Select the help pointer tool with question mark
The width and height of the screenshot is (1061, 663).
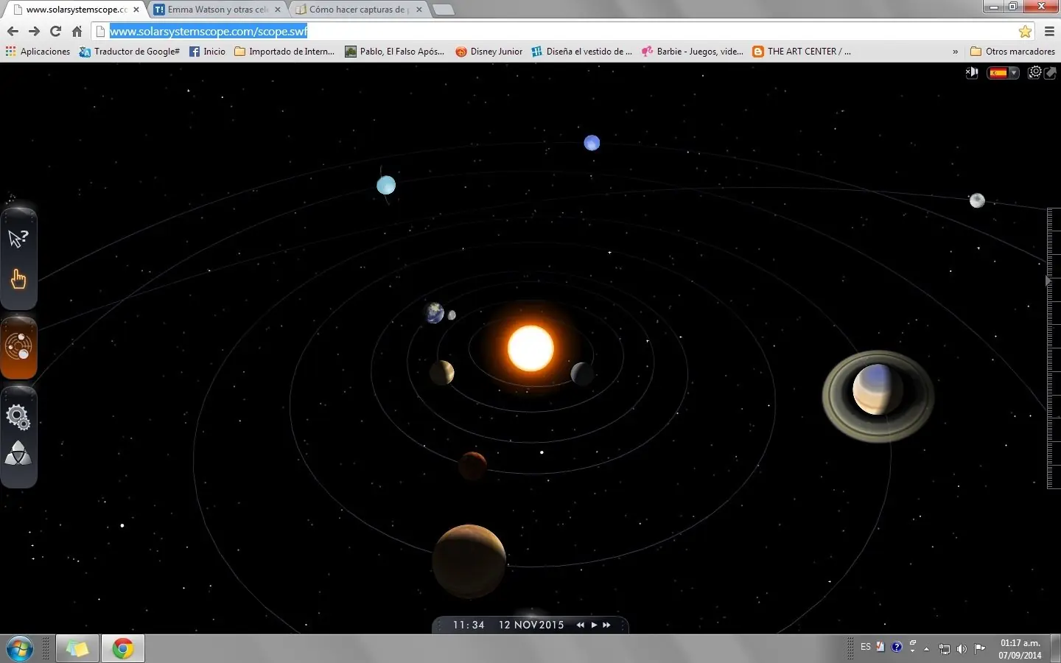[x=18, y=238]
